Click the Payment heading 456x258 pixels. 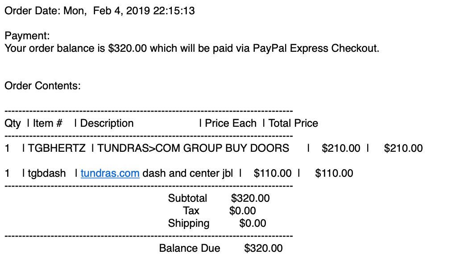click(x=27, y=36)
